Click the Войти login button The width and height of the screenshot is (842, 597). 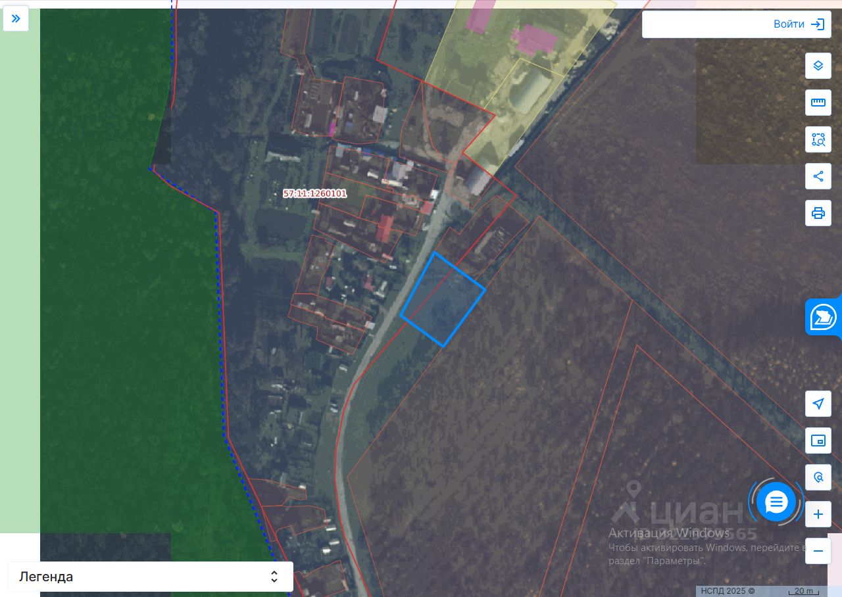[799, 24]
